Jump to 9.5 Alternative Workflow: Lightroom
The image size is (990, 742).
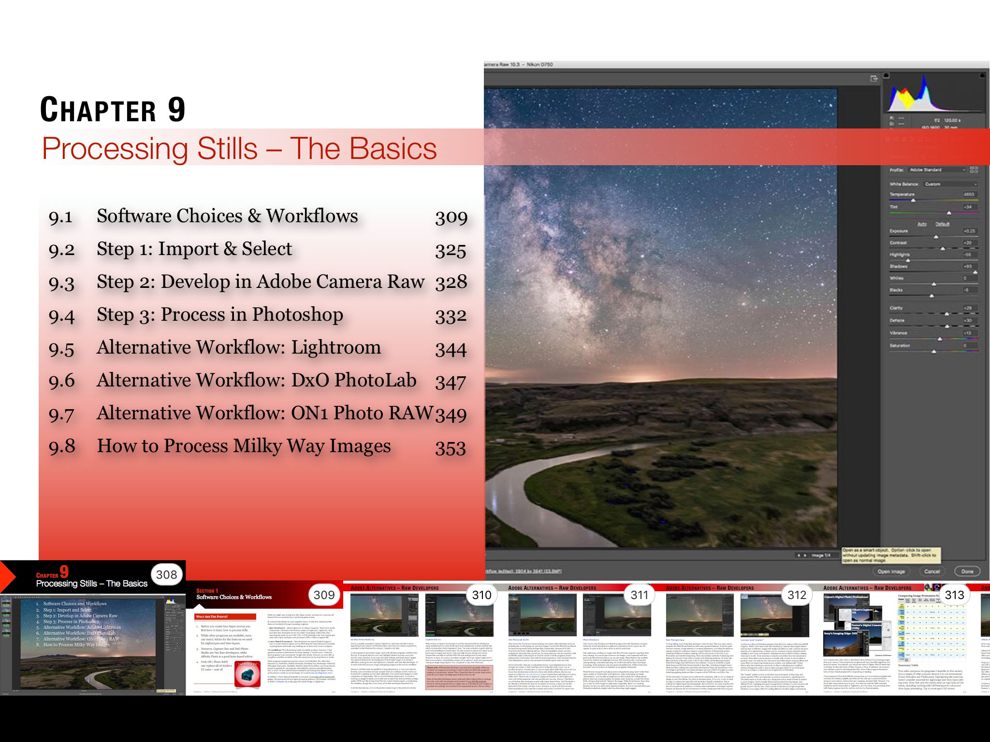239,347
